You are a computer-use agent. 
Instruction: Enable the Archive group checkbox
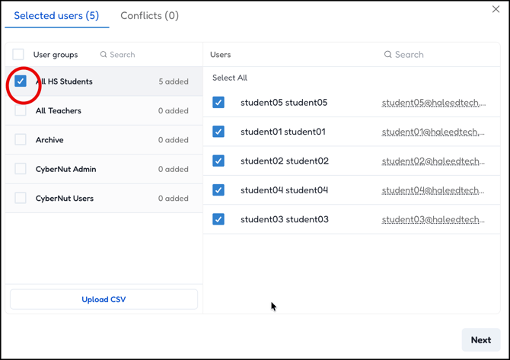pyautogui.click(x=21, y=140)
